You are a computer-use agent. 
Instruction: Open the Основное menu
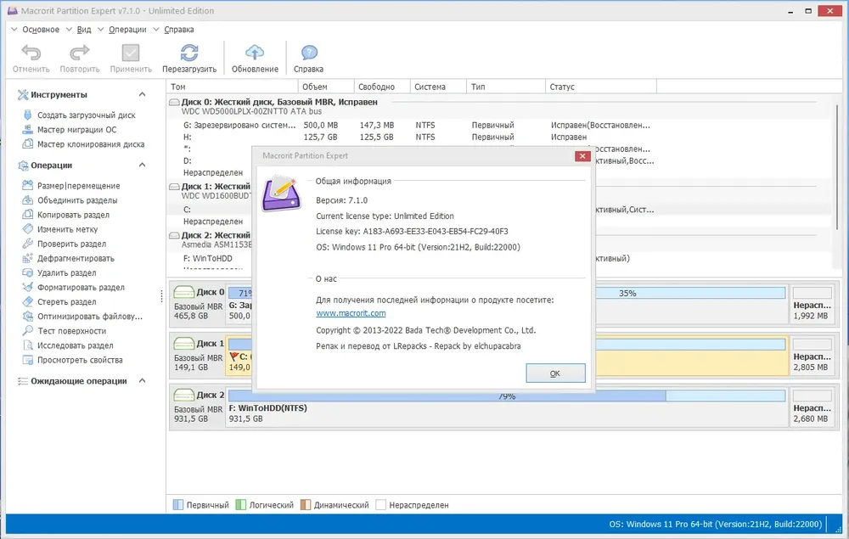tap(41, 30)
